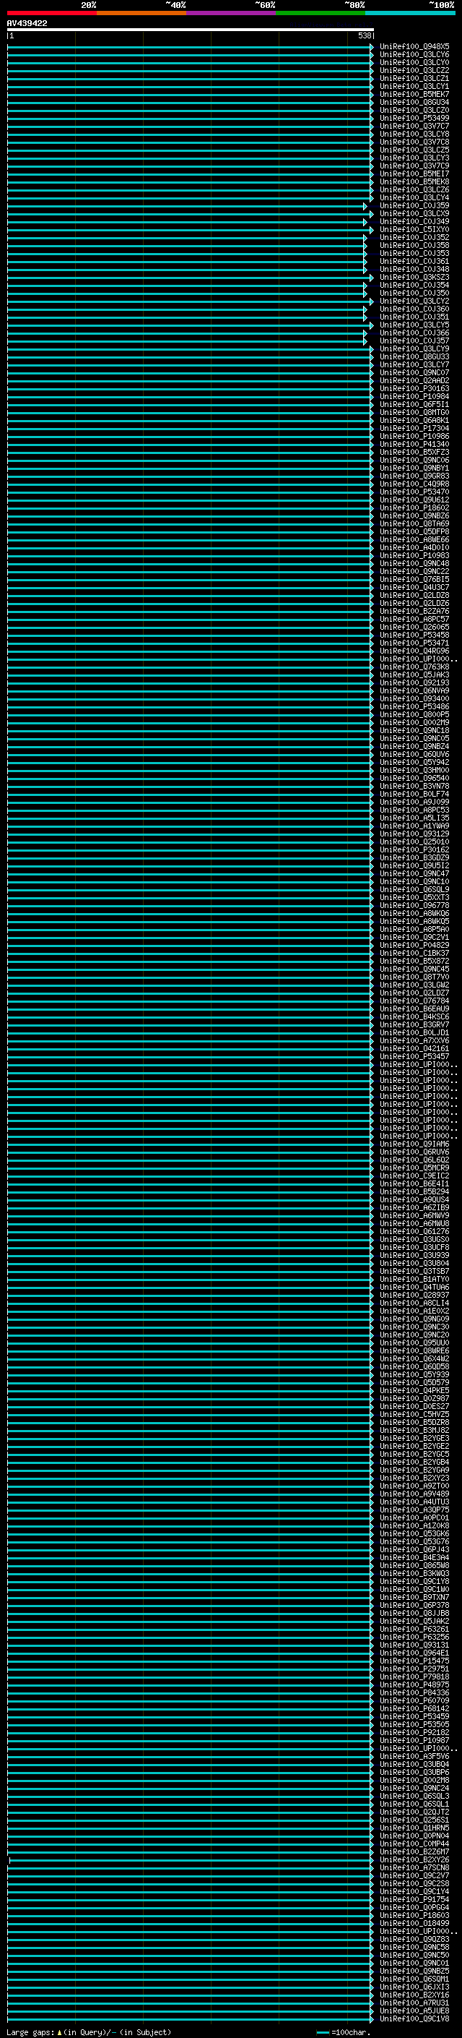This screenshot has height=2038, width=462.
Task: Open hit UniRef100_A8CLI4
Action: (414, 1303)
